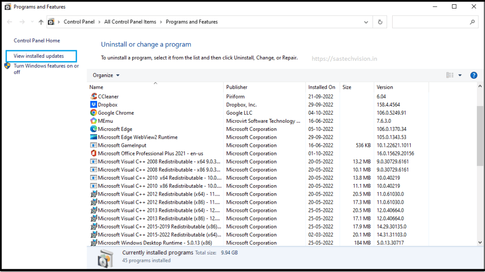Select Visual C++ 2012 Redistributable (x86) row
Image resolution: width=485 pixels, height=272 pixels.
pos(258,202)
